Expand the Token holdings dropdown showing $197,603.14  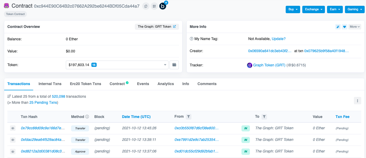pyautogui.click(x=117, y=65)
